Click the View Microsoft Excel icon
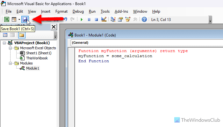The image size is (223, 127). tap(7, 19)
